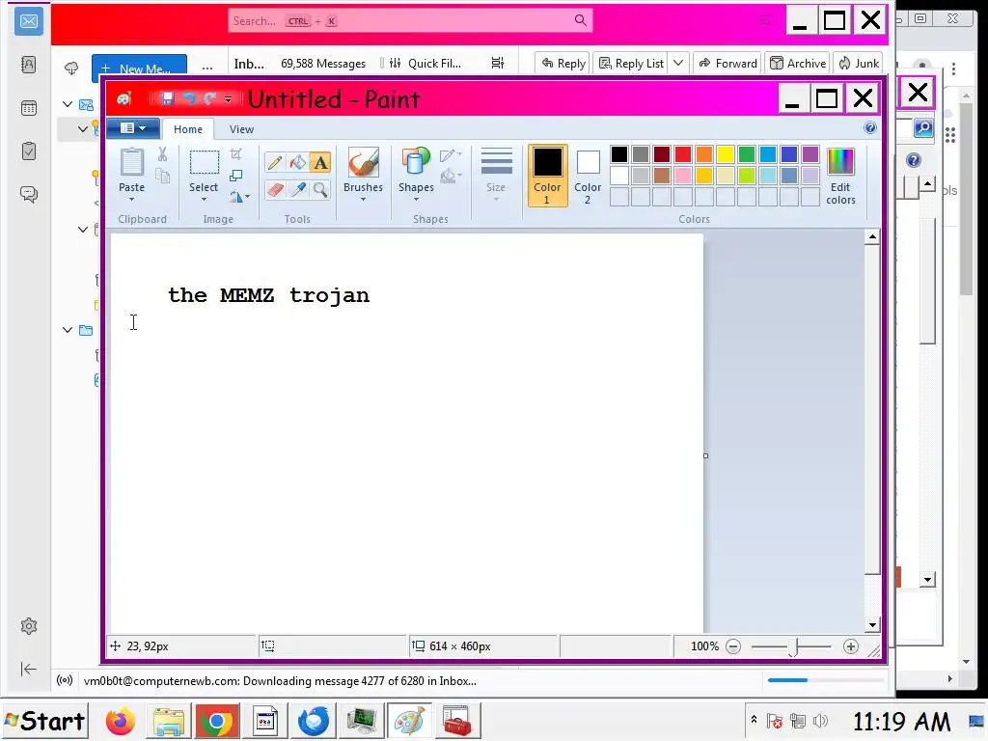Open Thunderbird Address Book sidebar icon
This screenshot has width=988, height=741.
click(29, 65)
